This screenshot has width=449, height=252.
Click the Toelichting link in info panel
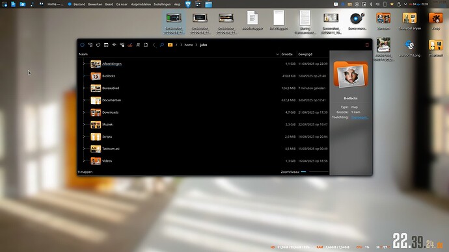360,118
